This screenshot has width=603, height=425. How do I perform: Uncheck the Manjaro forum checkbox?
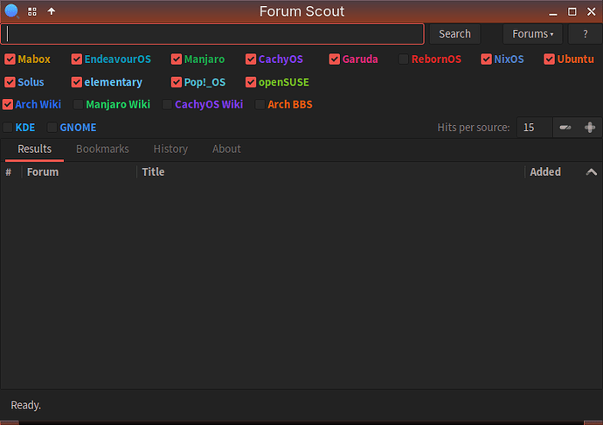coord(177,59)
